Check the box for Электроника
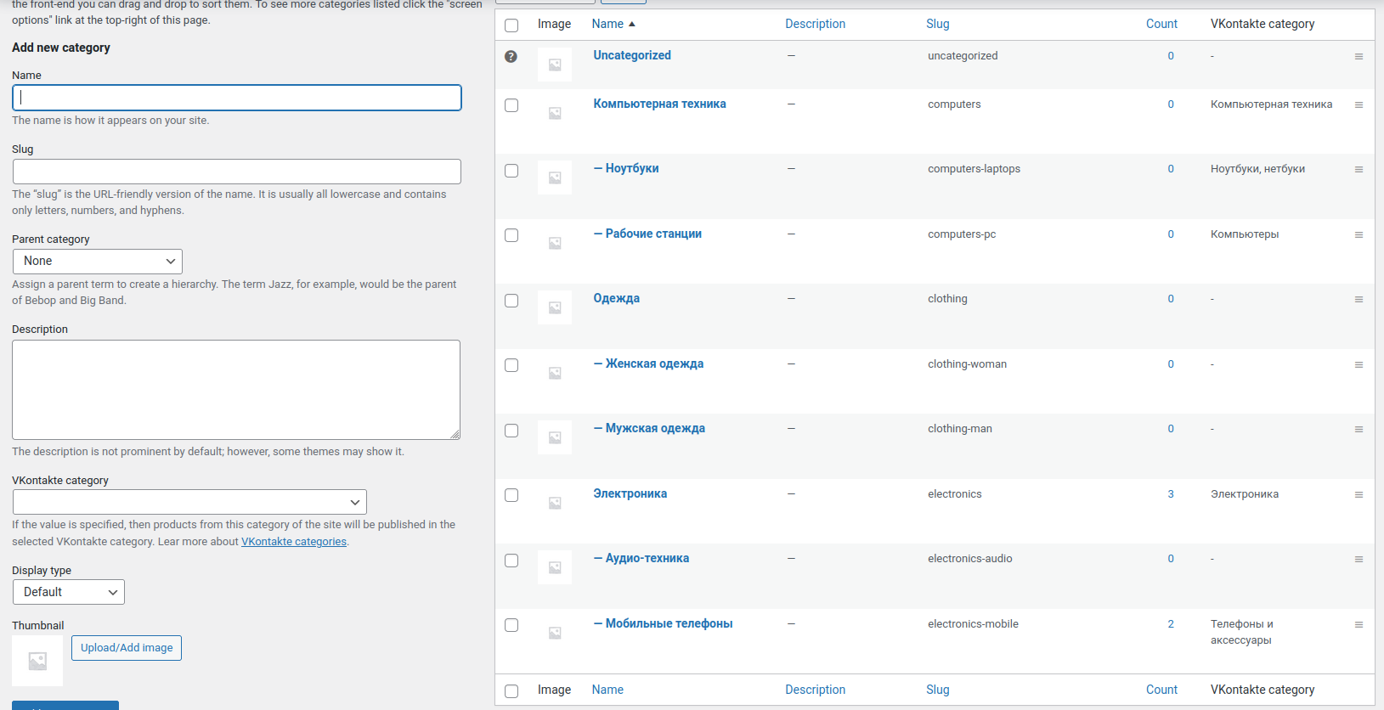Viewport: 1384px width, 710px height. coord(511,495)
